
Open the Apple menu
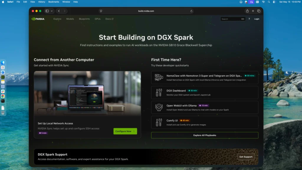3,2
